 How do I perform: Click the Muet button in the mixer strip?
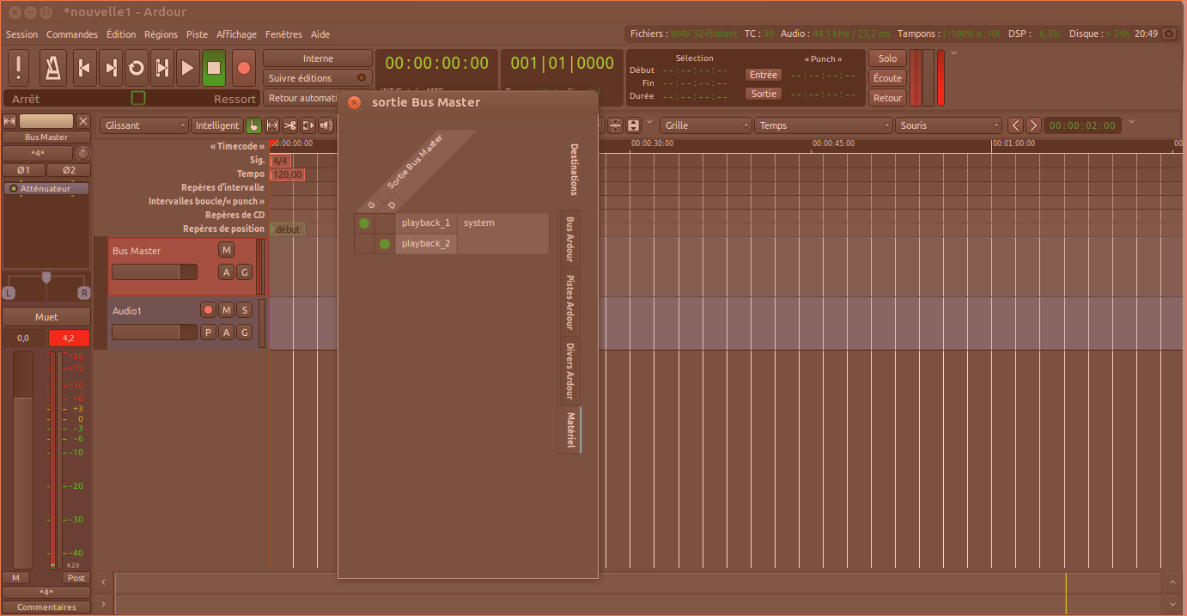tap(46, 317)
